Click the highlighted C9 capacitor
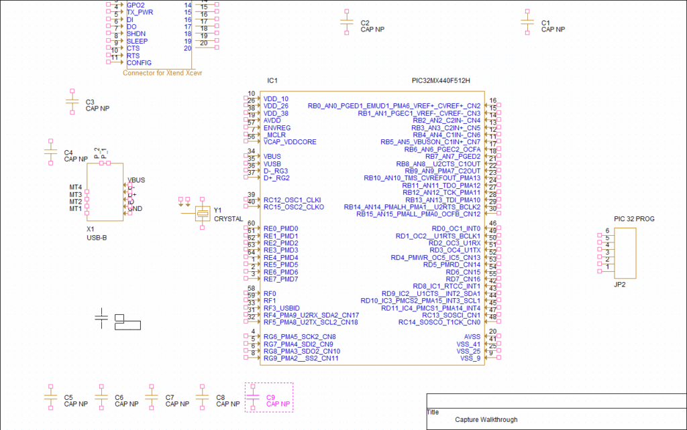 pos(252,398)
